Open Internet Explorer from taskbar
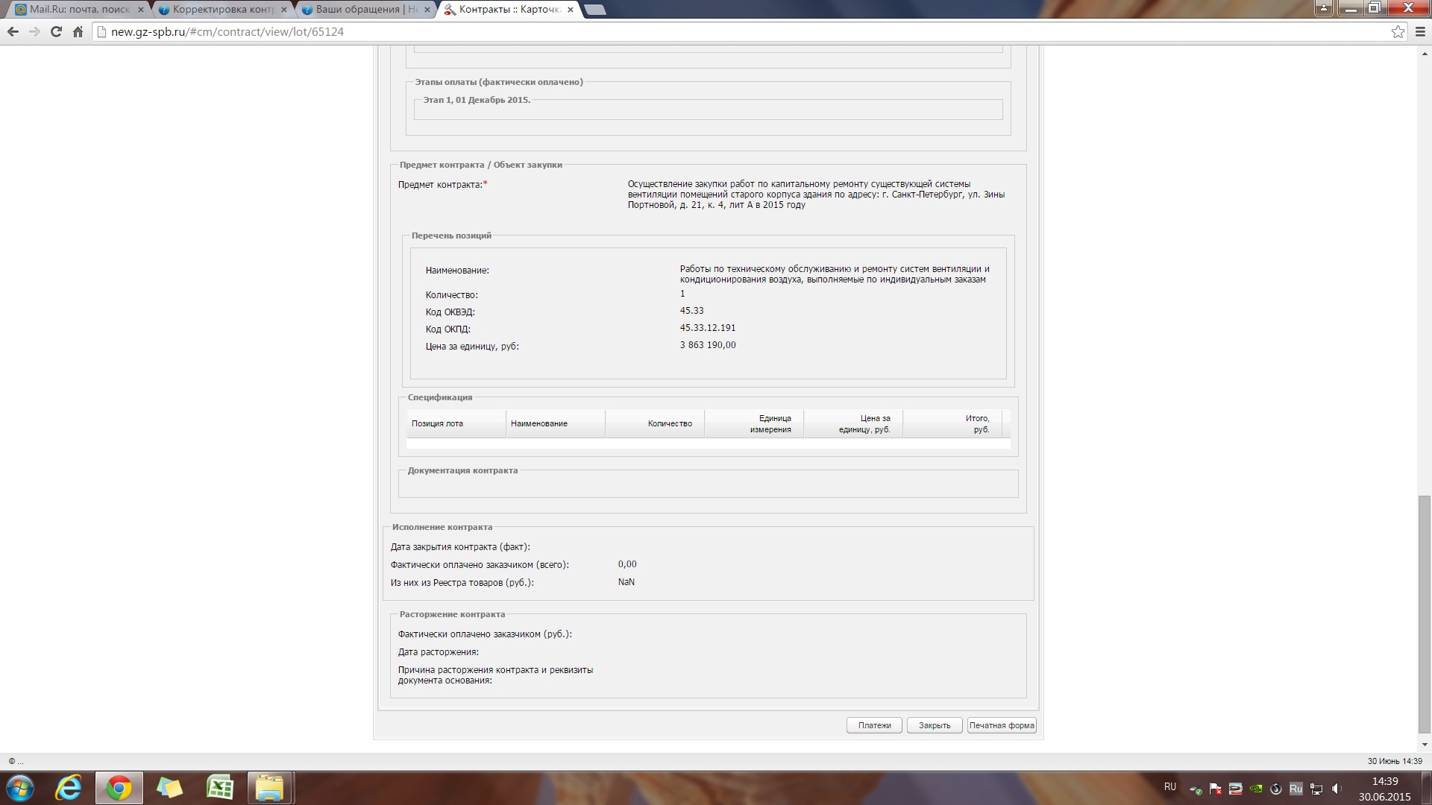Screen dimensions: 1432x805 [69, 788]
